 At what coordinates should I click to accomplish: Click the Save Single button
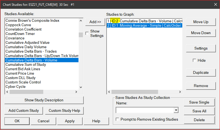pyautogui.click(x=199, y=102)
